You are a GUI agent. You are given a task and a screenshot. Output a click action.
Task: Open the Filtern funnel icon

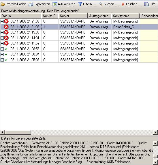point(80,4)
